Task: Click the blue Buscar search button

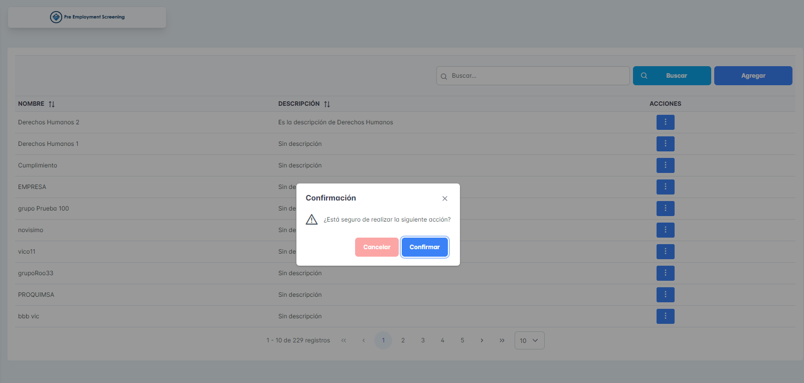Action: coord(672,76)
